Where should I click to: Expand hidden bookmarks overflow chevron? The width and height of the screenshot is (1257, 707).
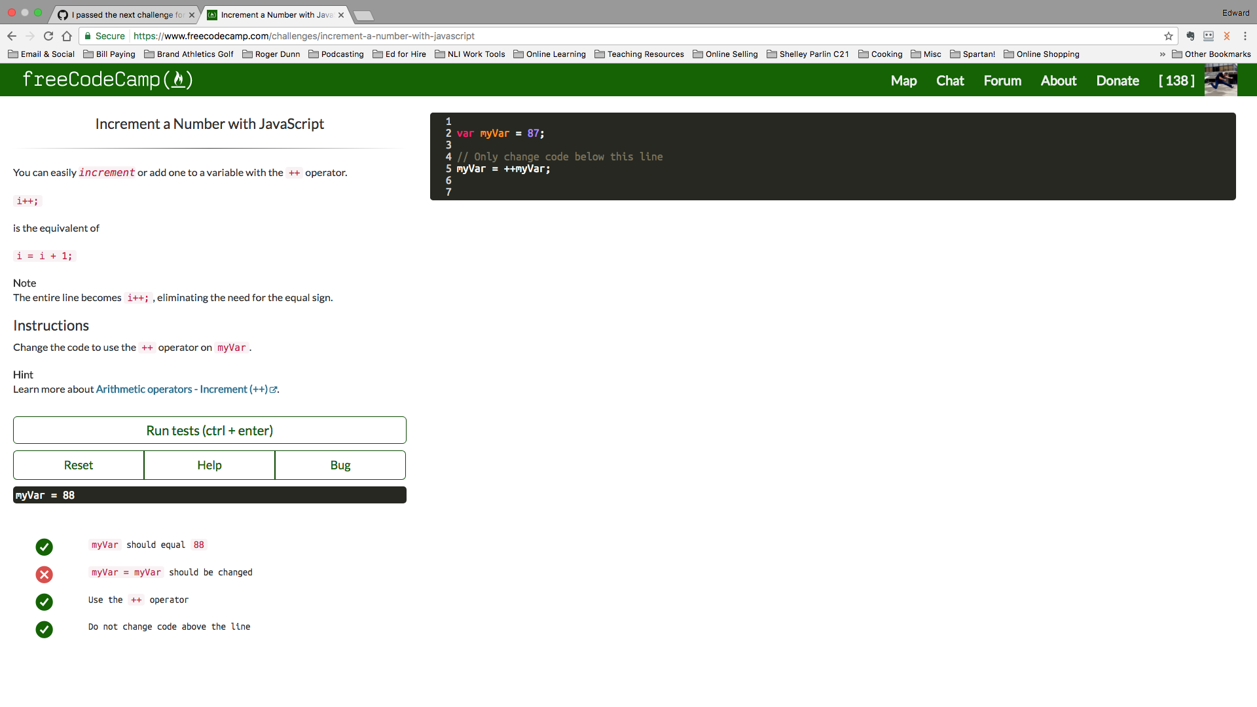pyautogui.click(x=1163, y=54)
